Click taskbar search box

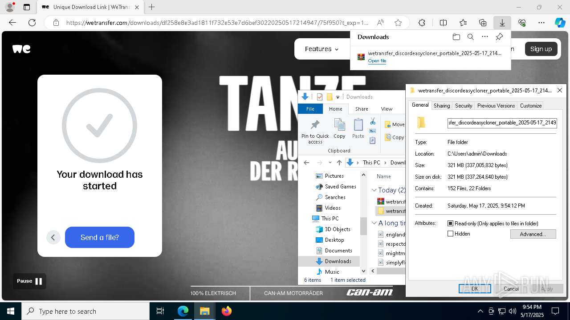tap(85, 311)
